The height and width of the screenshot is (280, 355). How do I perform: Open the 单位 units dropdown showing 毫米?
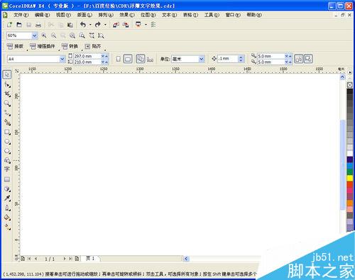click(202, 59)
